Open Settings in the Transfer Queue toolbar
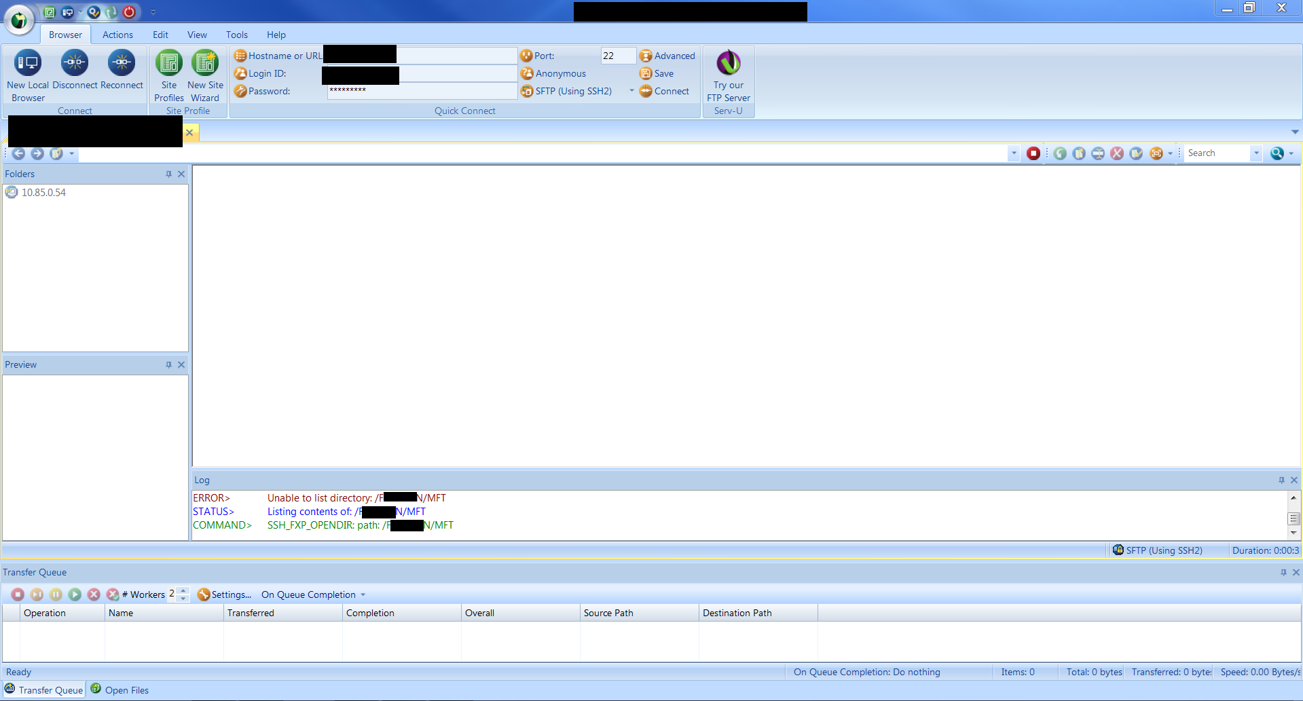Screen dimensions: 1303x701 coord(225,594)
